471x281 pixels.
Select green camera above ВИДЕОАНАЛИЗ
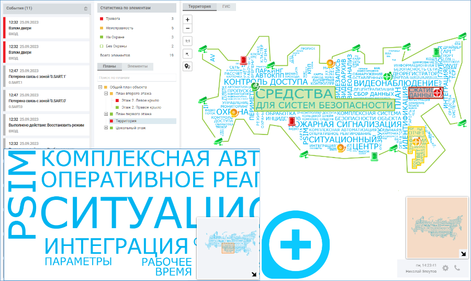(356, 48)
